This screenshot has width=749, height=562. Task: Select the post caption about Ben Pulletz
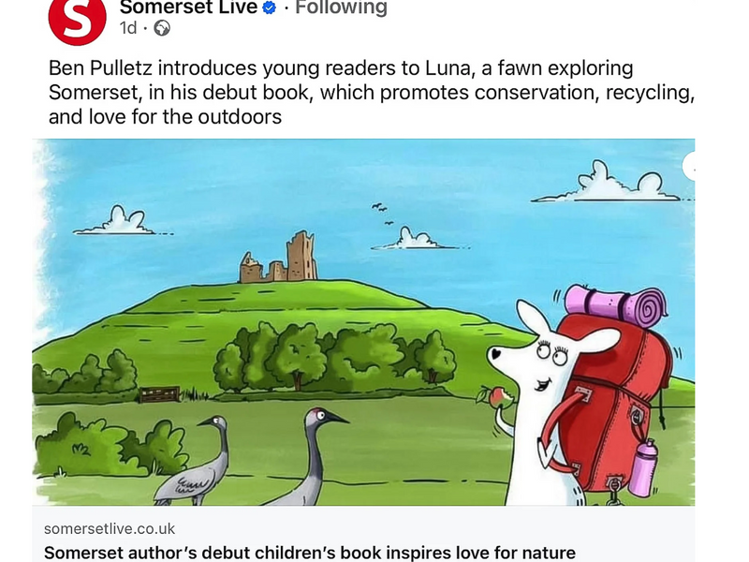coord(371,92)
